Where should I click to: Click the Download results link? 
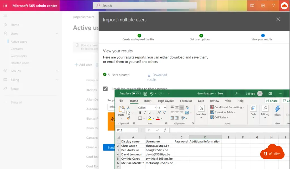click(157, 77)
